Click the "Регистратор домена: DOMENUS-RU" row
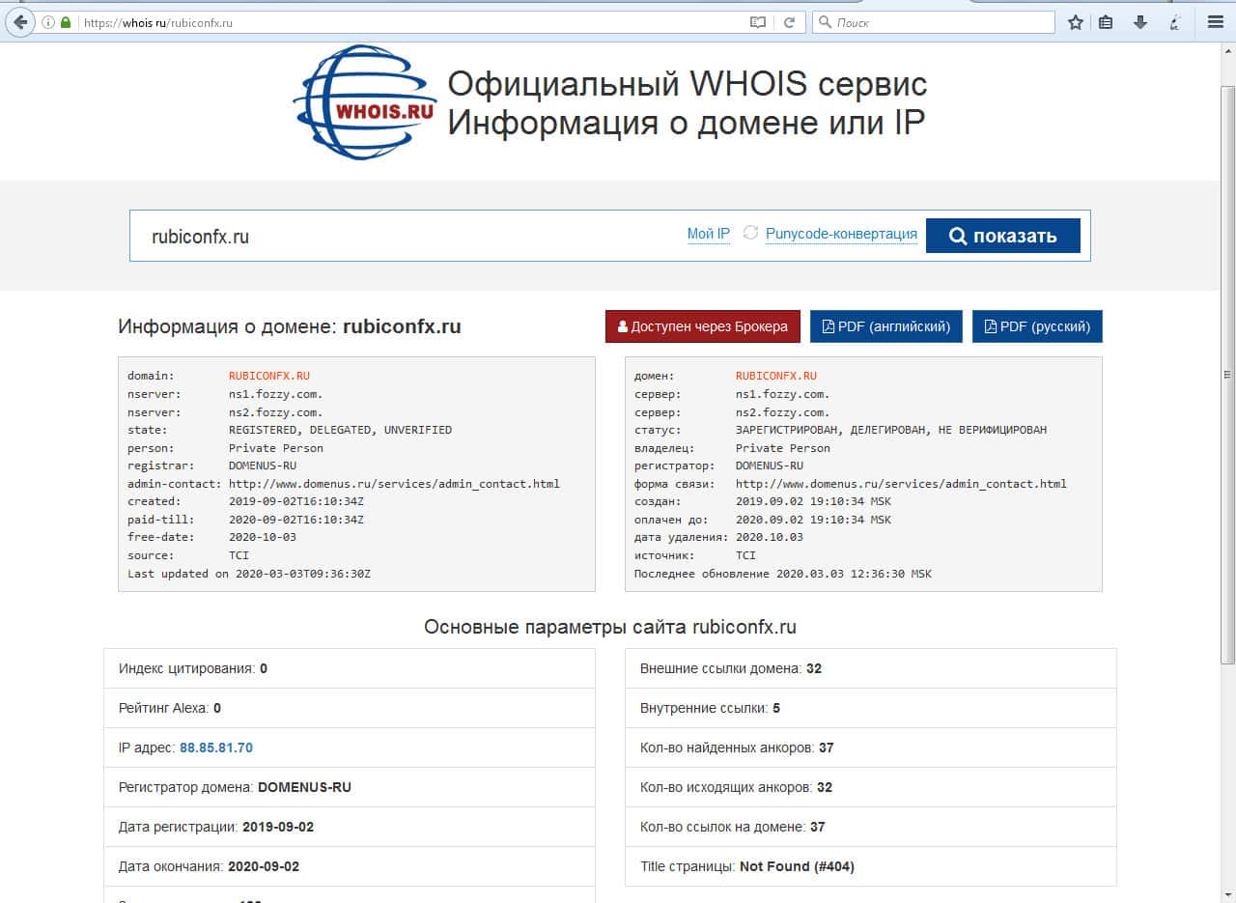Image resolution: width=1236 pixels, height=903 pixels. (350, 787)
